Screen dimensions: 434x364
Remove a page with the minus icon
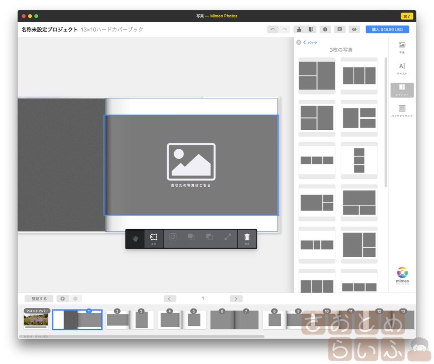(75, 299)
